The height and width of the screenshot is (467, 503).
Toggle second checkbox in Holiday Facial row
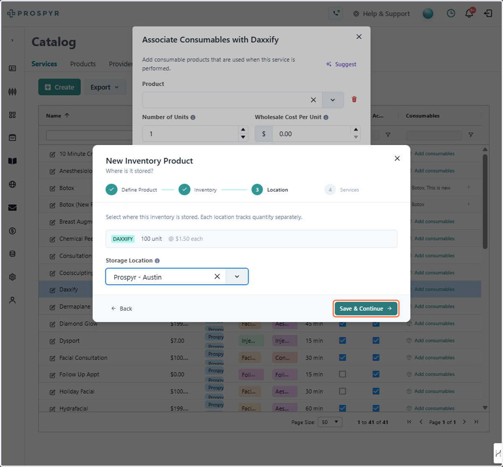click(x=376, y=391)
